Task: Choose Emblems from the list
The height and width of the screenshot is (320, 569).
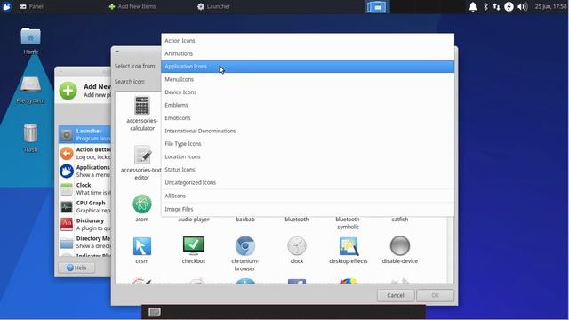Action: (x=308, y=105)
